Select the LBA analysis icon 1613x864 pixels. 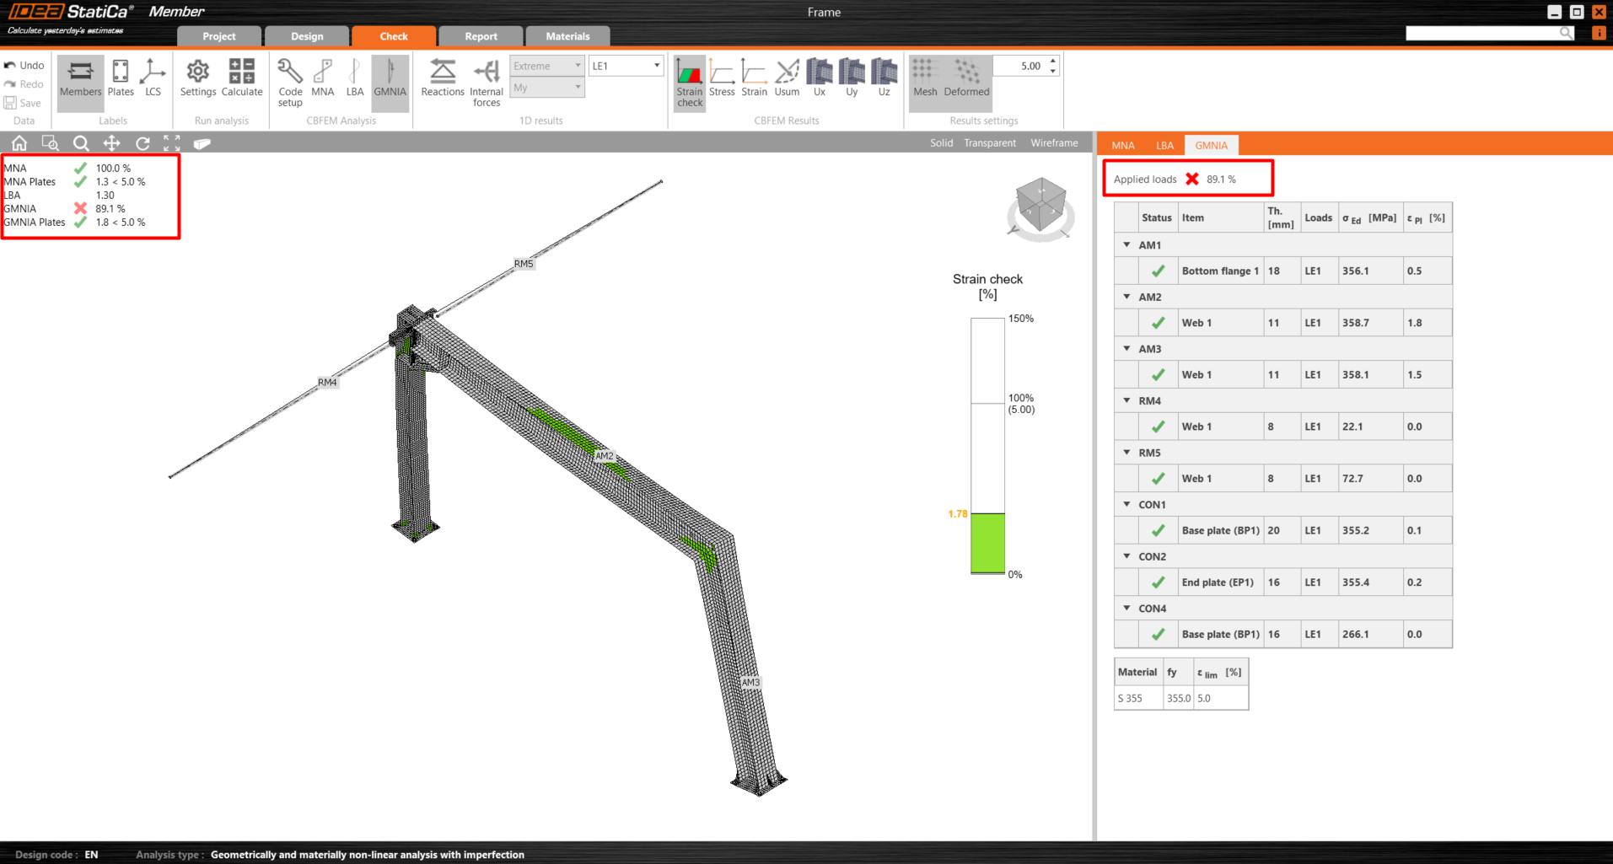355,78
